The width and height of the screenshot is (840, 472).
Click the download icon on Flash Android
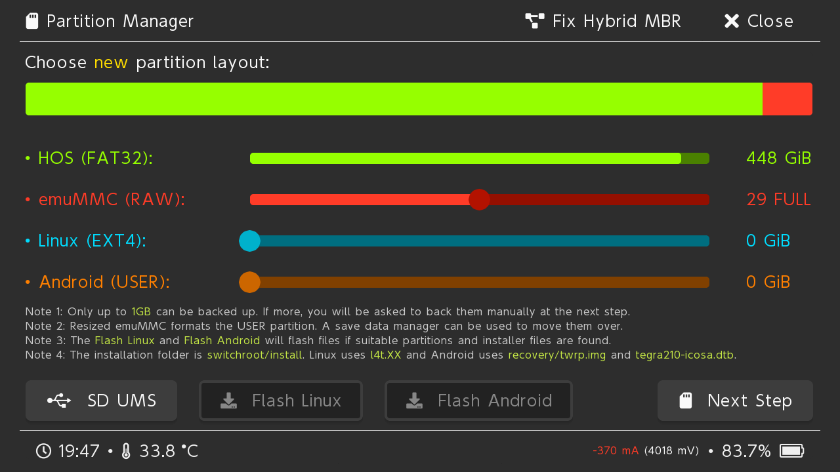tap(414, 401)
